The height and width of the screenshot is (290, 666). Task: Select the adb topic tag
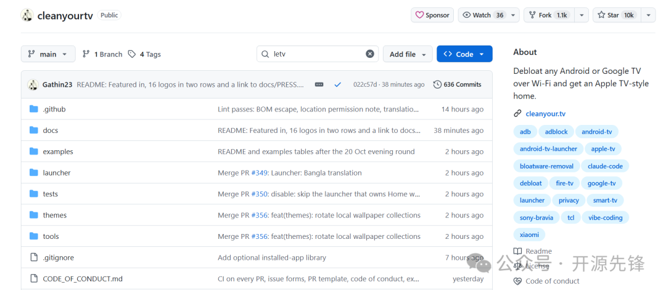pyautogui.click(x=525, y=131)
